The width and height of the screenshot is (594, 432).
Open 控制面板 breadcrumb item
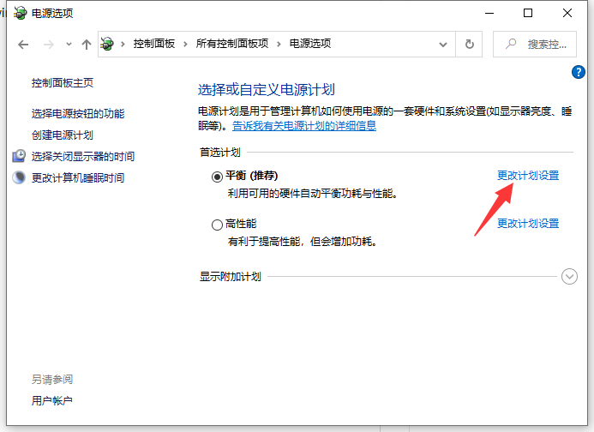[x=153, y=44]
